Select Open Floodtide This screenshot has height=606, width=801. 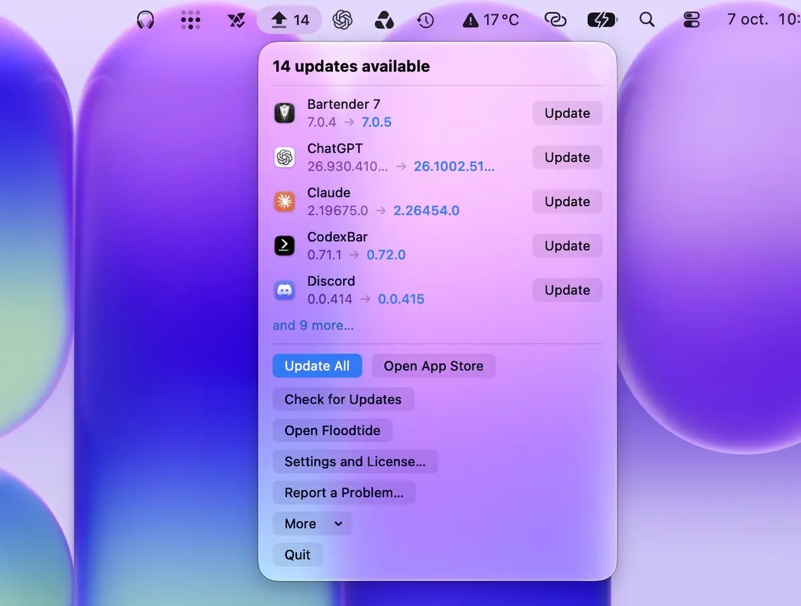[x=332, y=430]
